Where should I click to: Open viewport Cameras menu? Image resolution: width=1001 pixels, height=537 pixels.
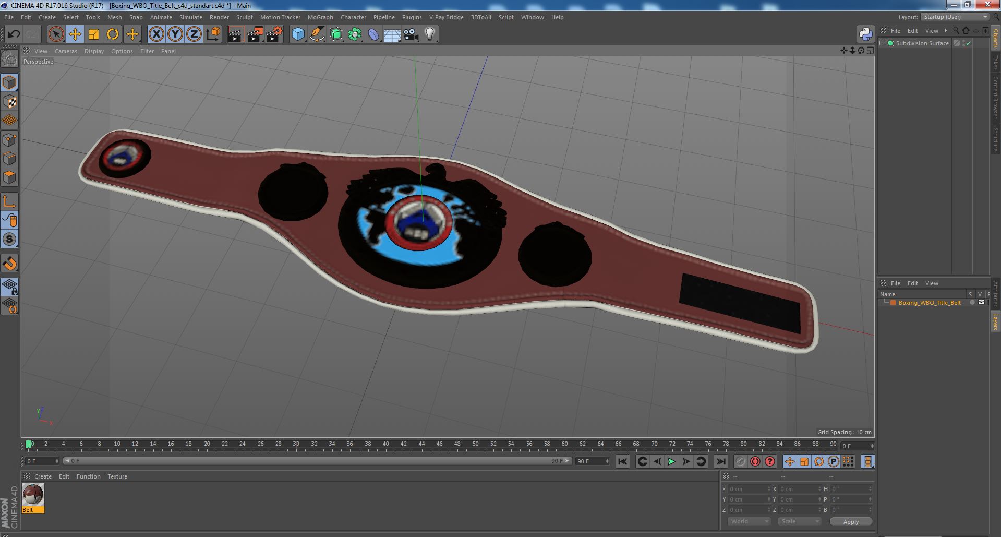(66, 51)
